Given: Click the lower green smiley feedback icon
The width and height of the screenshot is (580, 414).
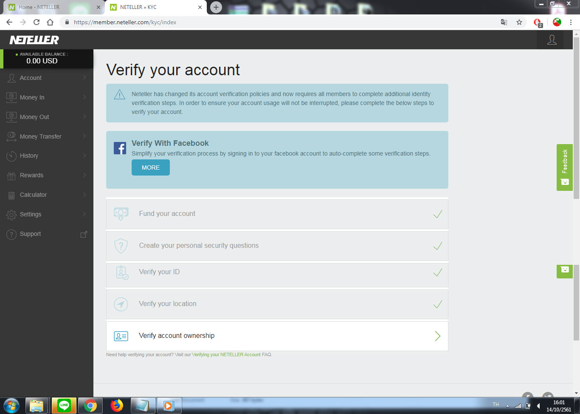Looking at the screenshot, I should [565, 269].
